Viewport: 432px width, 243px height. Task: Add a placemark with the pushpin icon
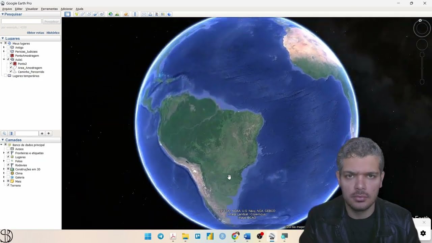[x=77, y=14]
